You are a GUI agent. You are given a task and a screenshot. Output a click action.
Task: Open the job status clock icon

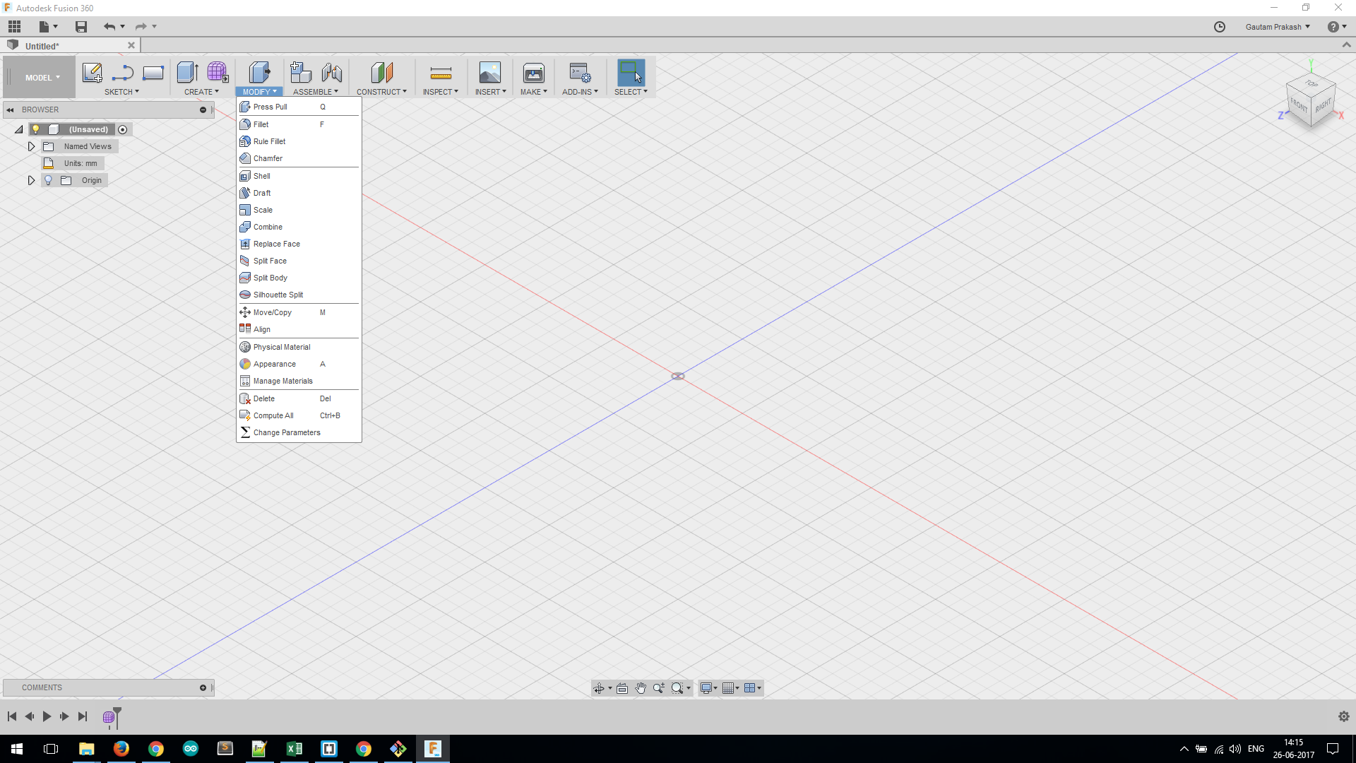1220,27
